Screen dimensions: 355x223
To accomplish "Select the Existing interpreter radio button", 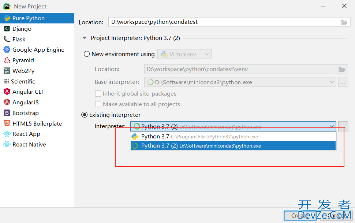I will [84, 115].
